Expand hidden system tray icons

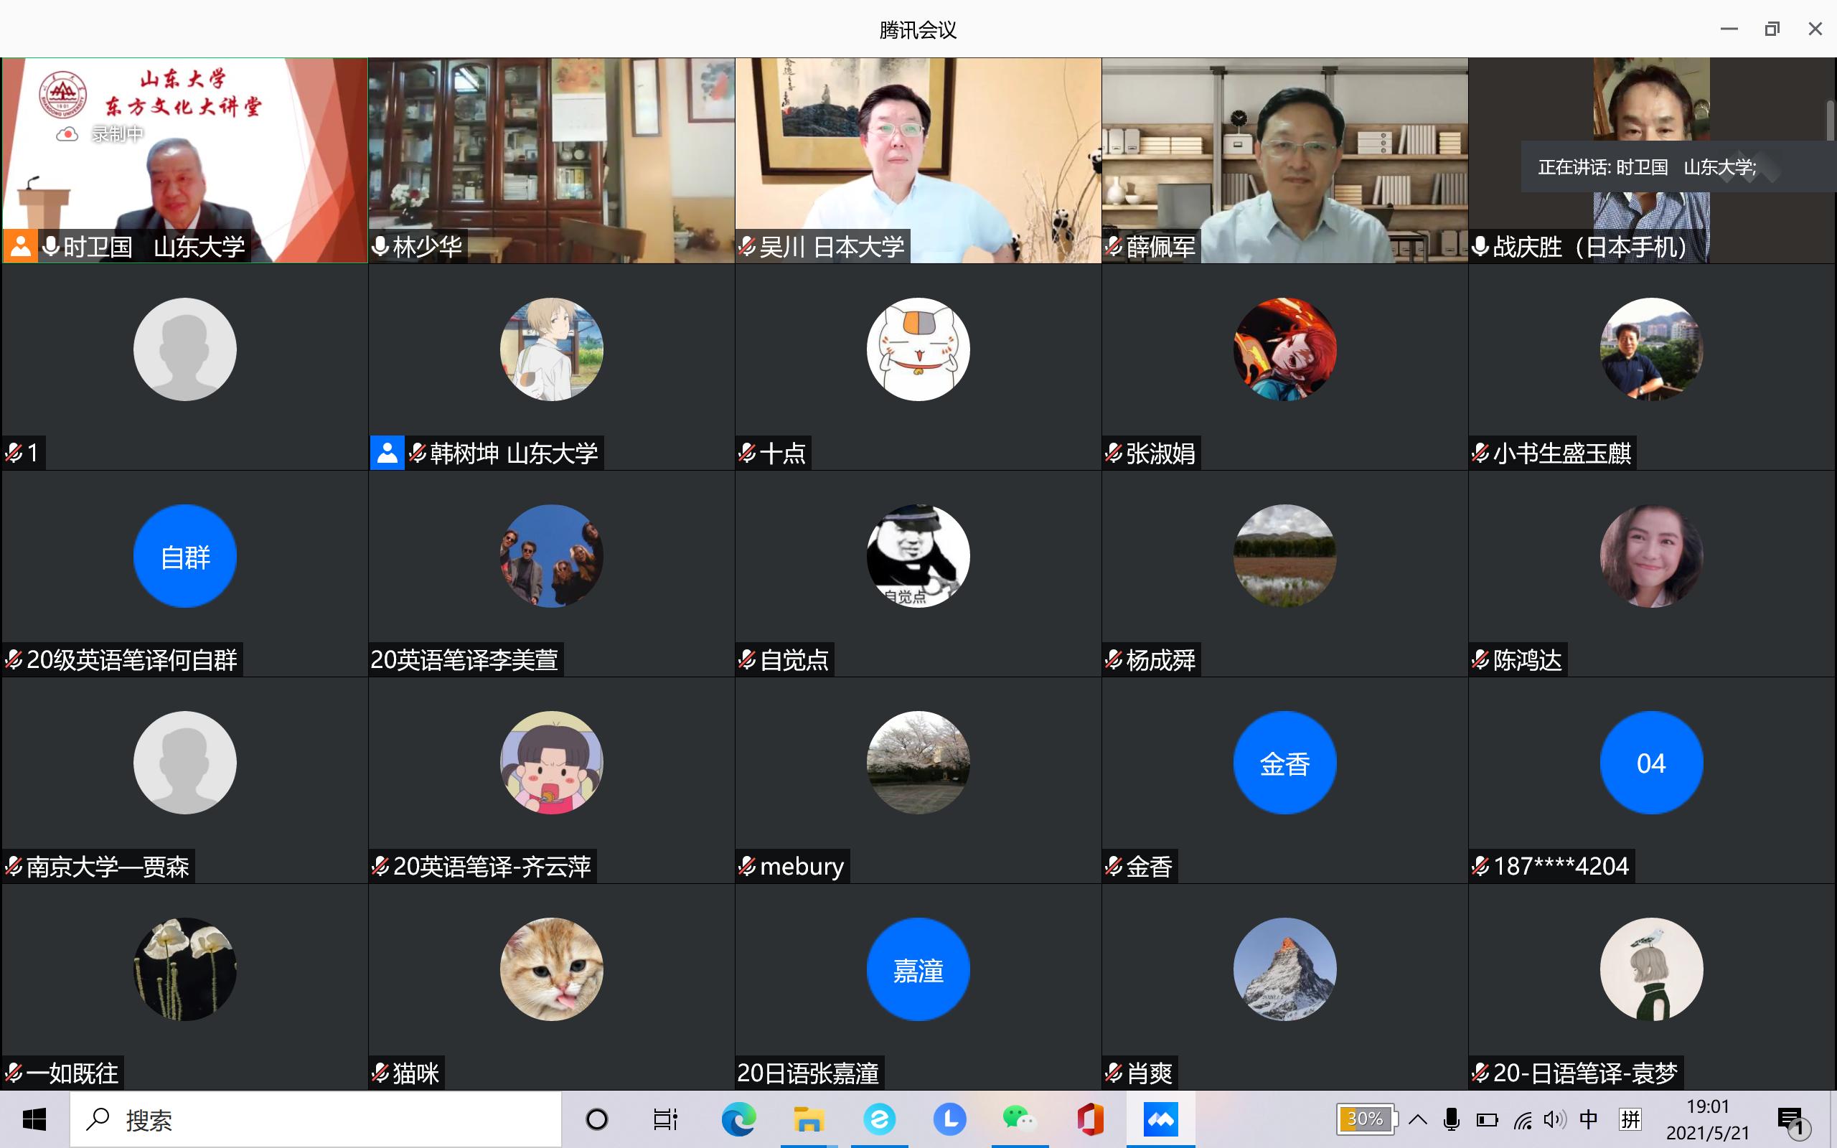click(x=1417, y=1119)
